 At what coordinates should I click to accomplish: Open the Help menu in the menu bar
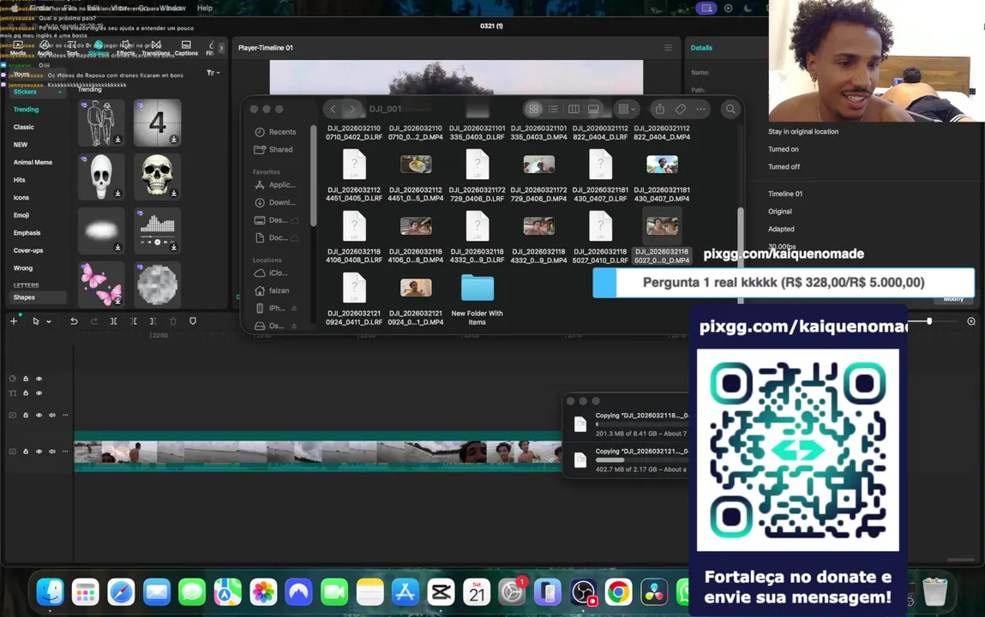tap(205, 9)
